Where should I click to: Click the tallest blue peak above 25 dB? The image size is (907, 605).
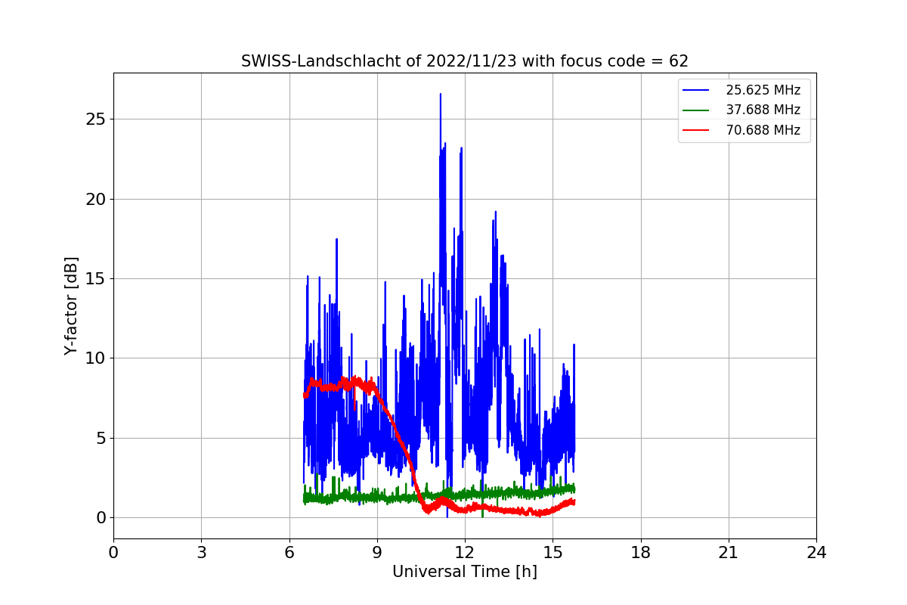pos(441,96)
